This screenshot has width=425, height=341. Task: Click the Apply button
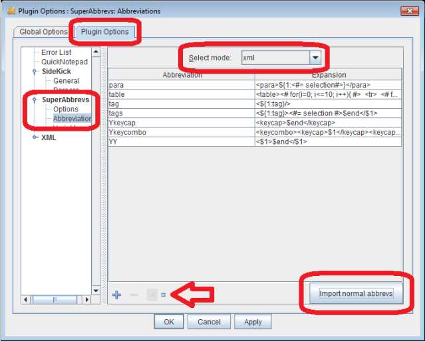[253, 322]
